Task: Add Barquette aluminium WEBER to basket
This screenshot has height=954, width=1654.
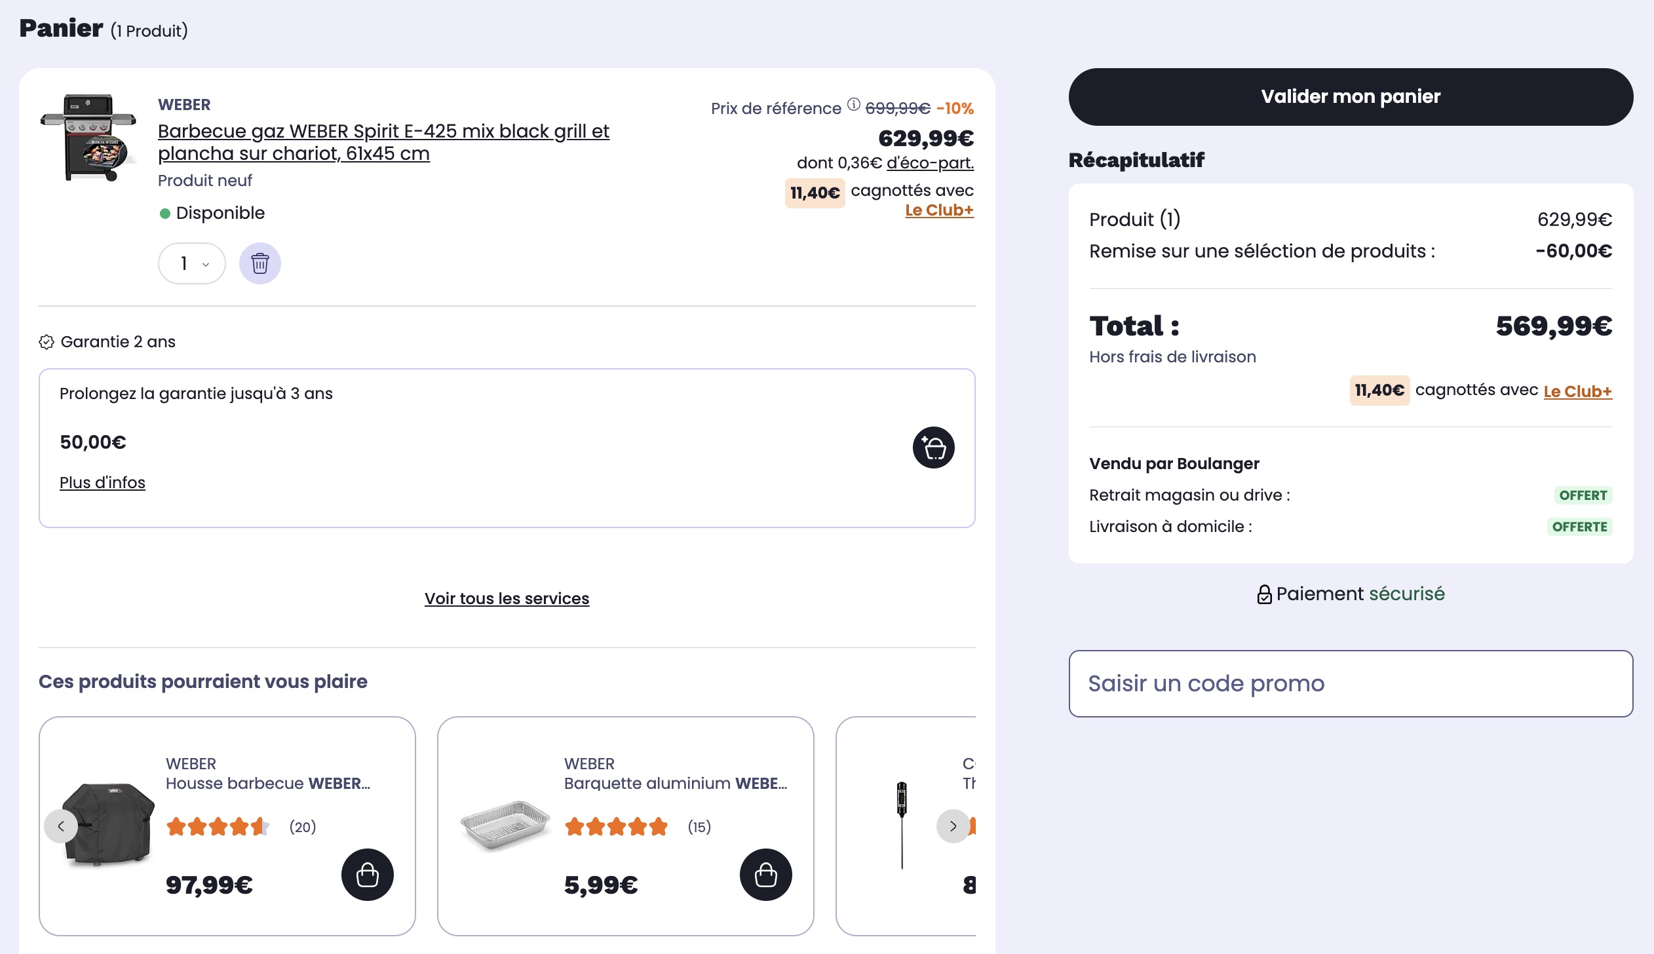Action: point(765,875)
